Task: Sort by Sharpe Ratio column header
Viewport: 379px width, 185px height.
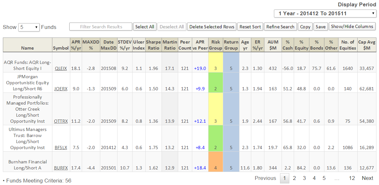Action: pos(153,45)
